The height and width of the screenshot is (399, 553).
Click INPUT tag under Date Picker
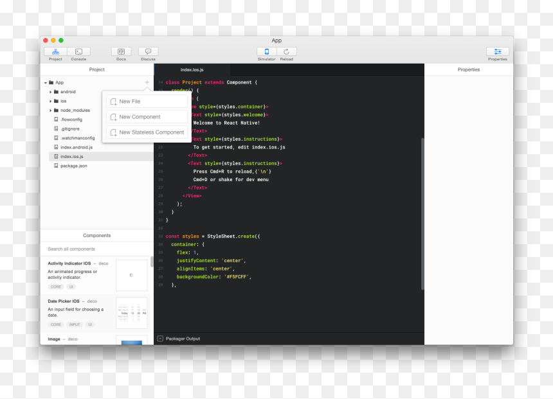[x=75, y=324]
